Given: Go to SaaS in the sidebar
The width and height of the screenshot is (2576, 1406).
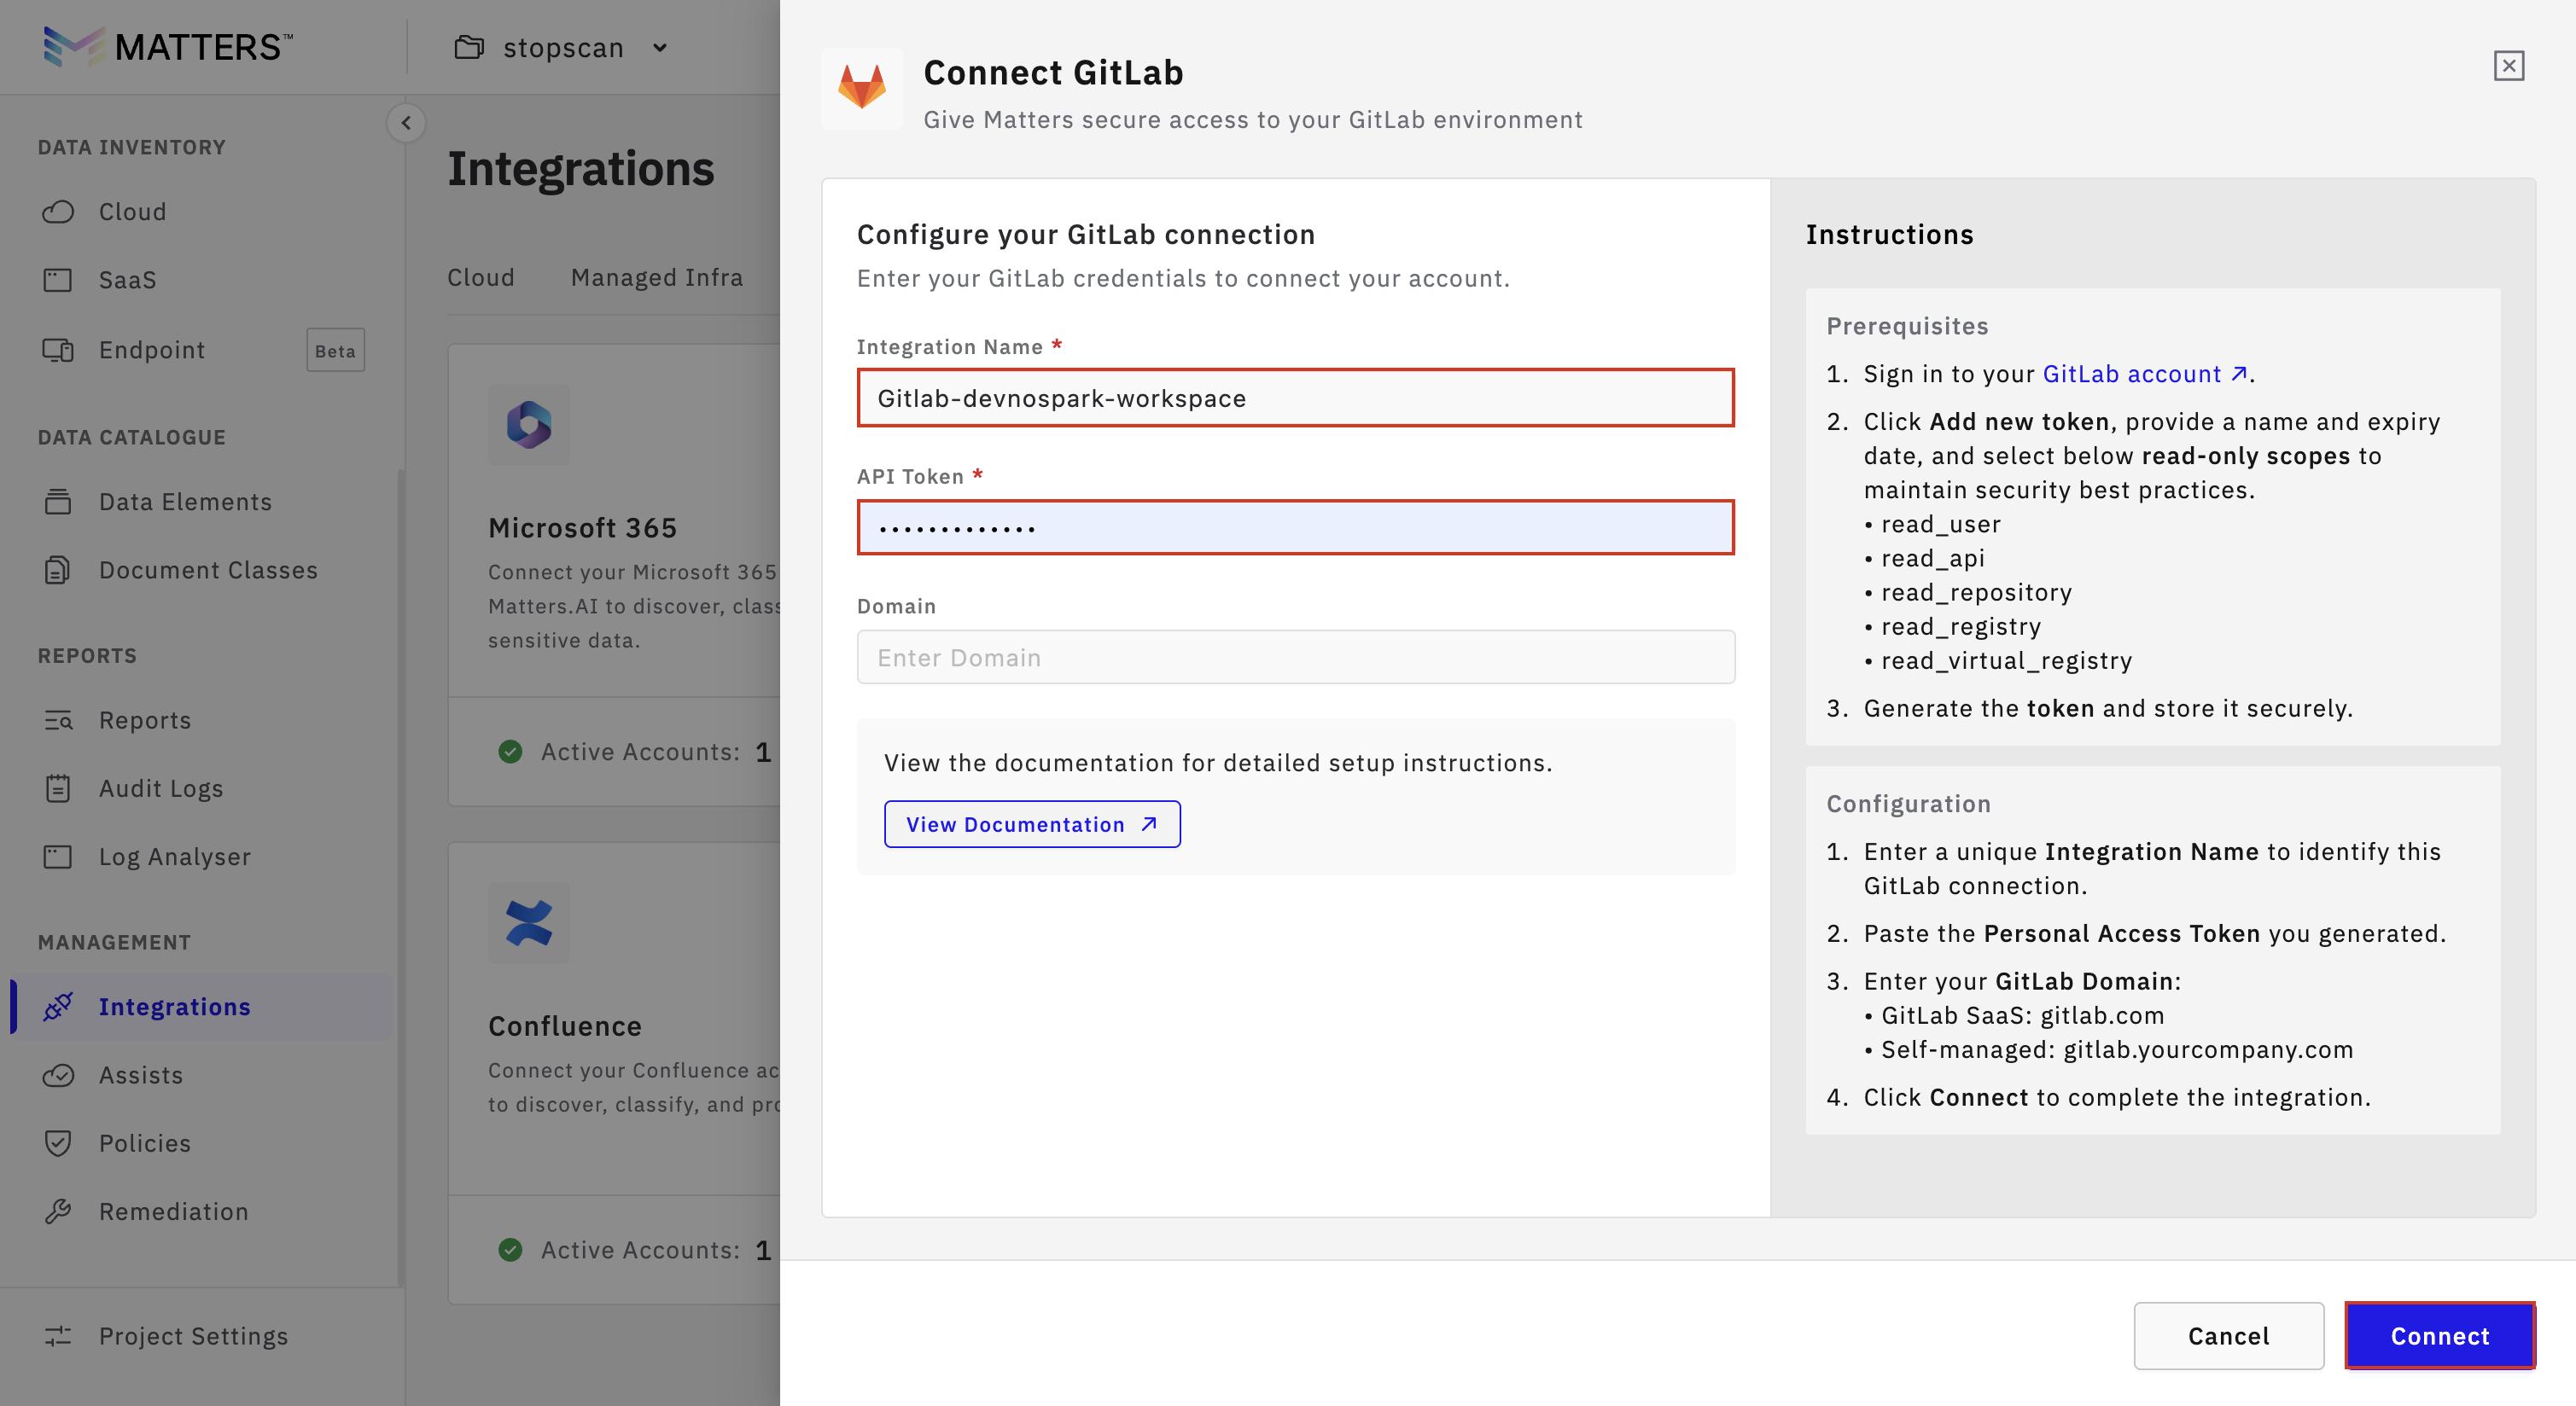Looking at the screenshot, I should (128, 280).
